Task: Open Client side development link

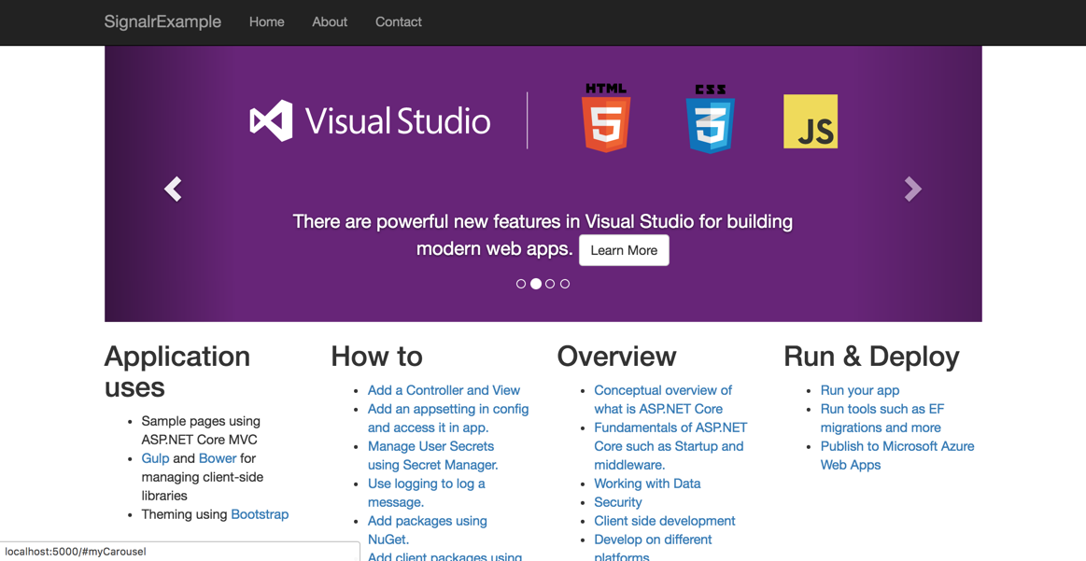Action: [665, 522]
